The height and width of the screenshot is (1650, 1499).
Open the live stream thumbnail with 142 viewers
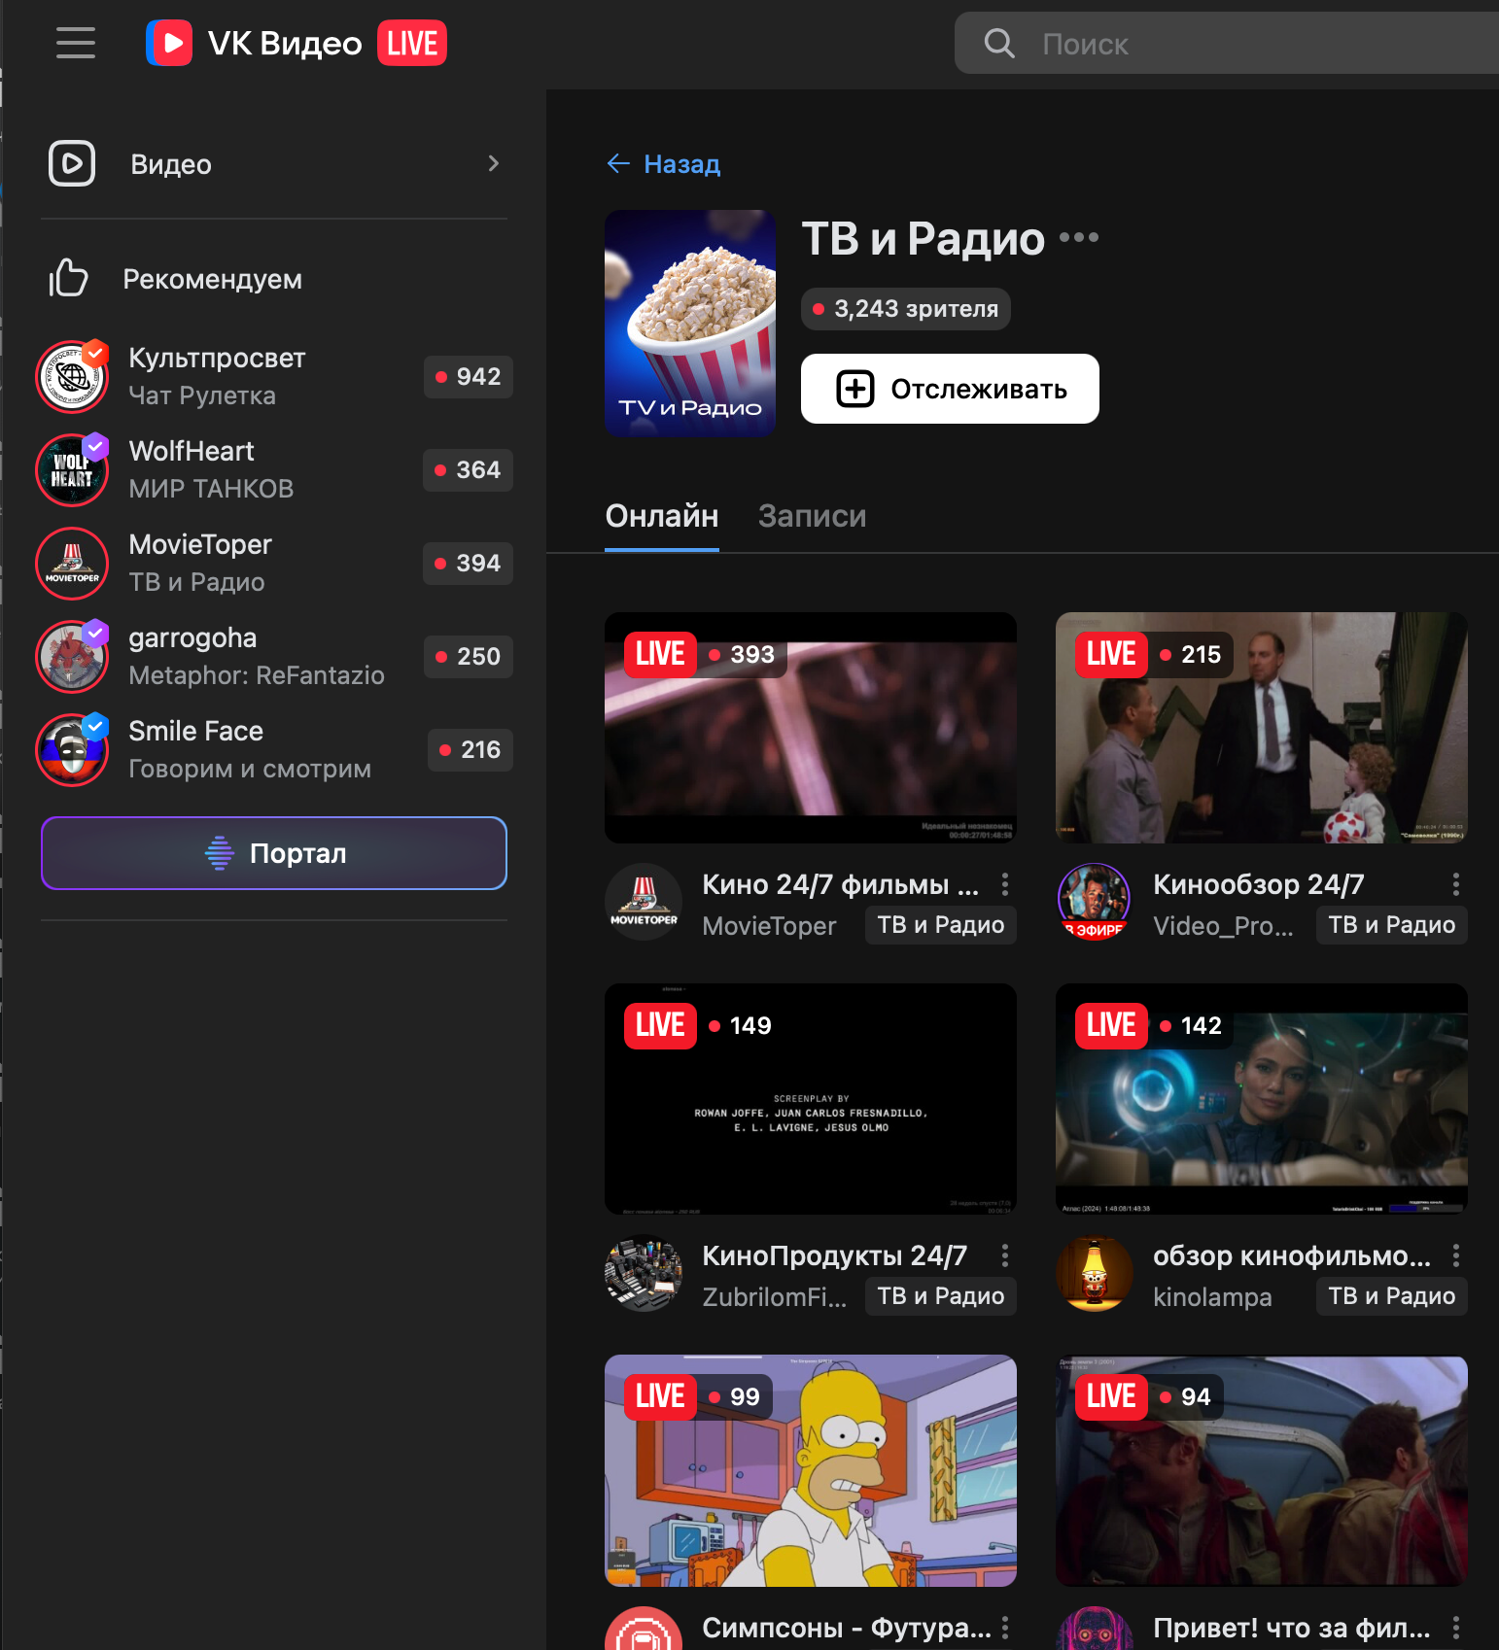1262,1099
